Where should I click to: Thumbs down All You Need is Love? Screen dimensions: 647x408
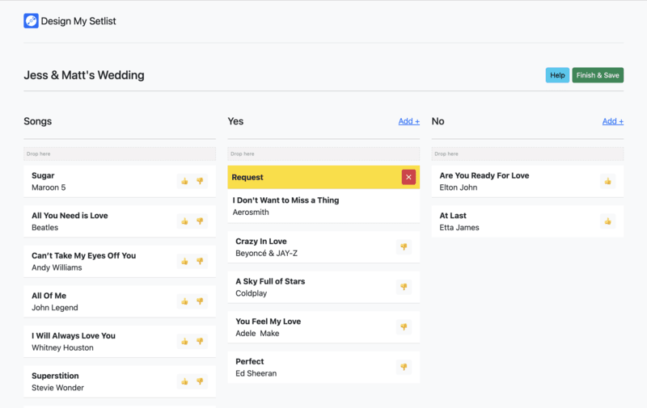(x=200, y=221)
